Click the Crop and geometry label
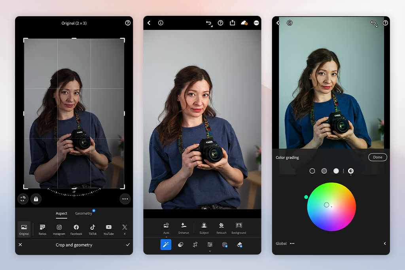Viewport: 405px width, 270px height. 74,245
